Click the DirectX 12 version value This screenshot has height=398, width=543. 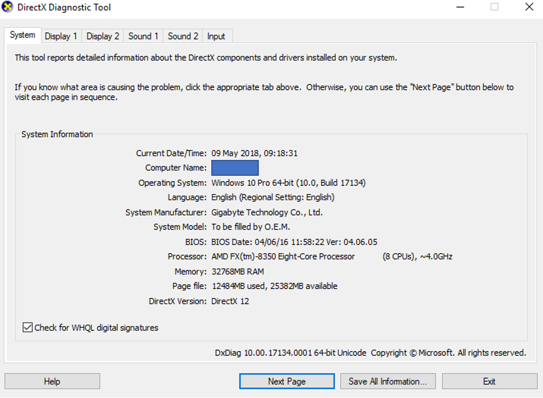point(230,301)
